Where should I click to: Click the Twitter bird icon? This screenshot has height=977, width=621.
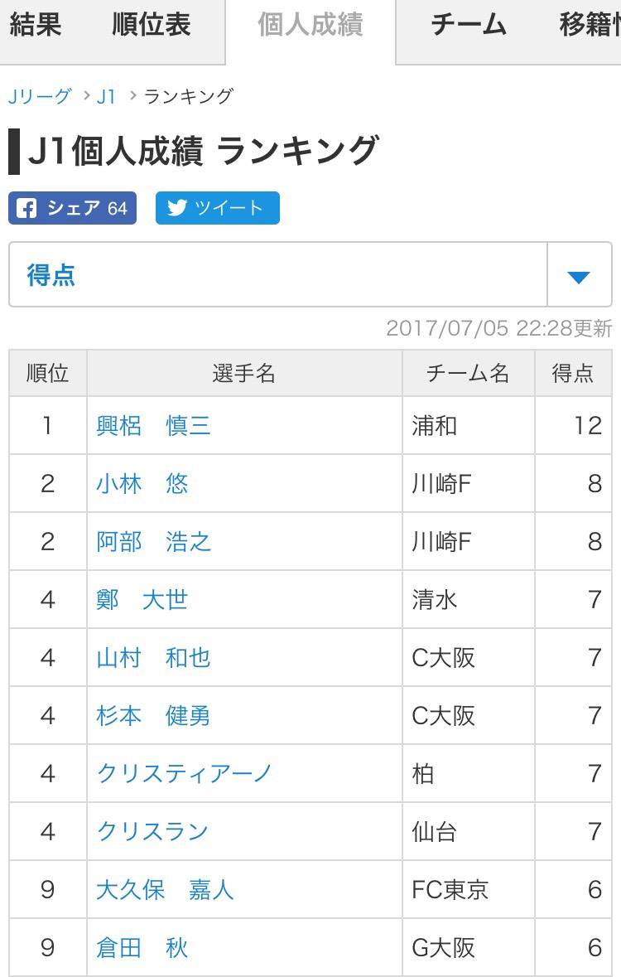[177, 208]
